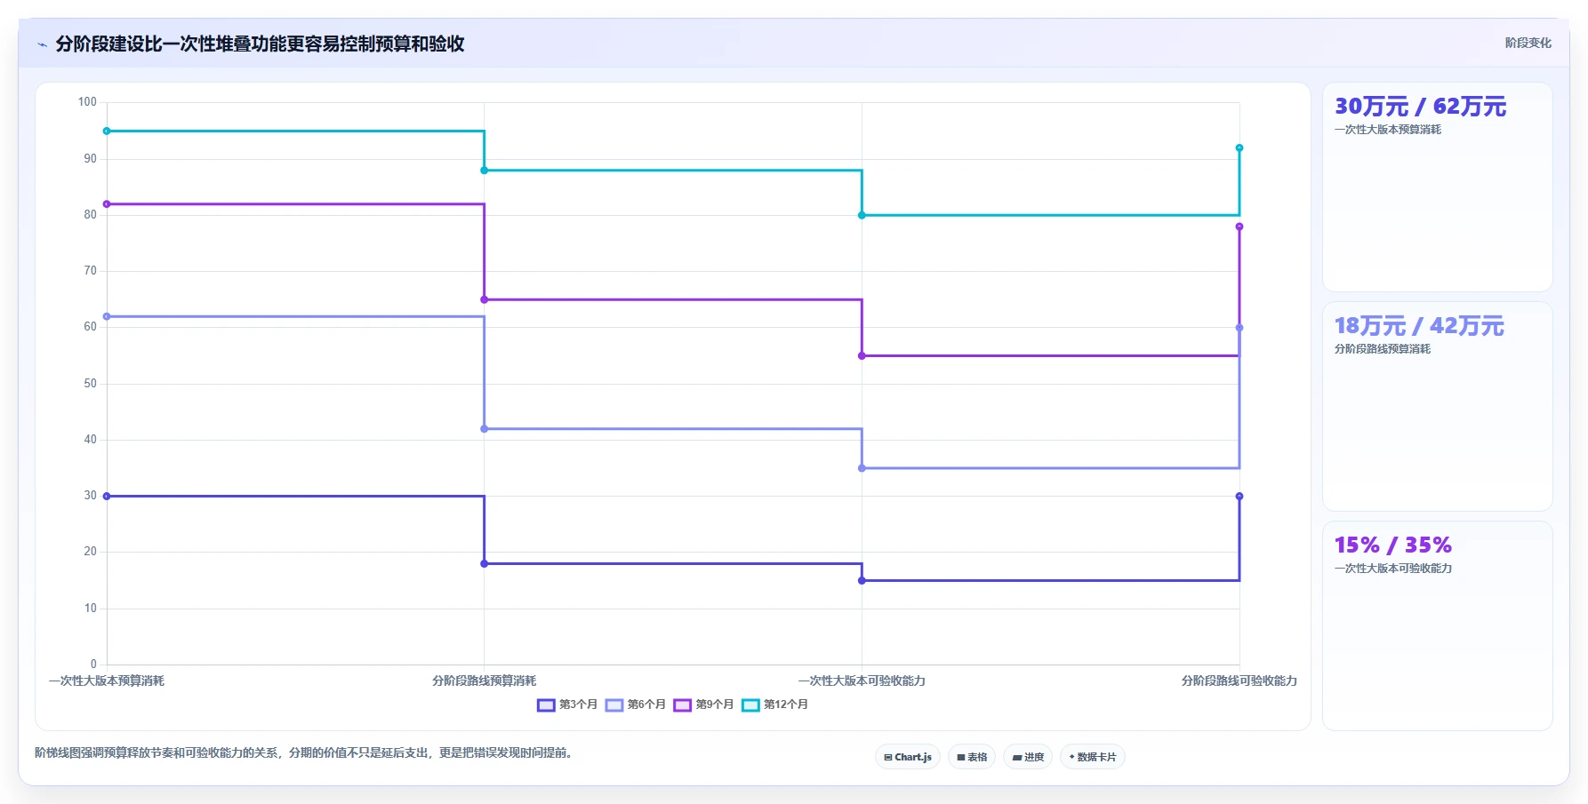Image resolution: width=1588 pixels, height=804 pixels.
Task: Click the 第12个月 data point at value 80
Action: point(862,216)
